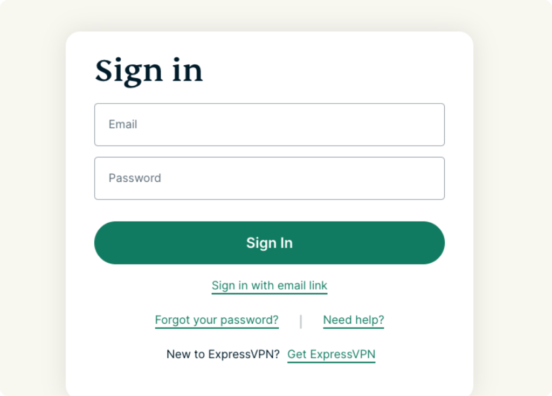Click Get ExpressVPN to create an account
The height and width of the screenshot is (396, 552).
(331, 354)
